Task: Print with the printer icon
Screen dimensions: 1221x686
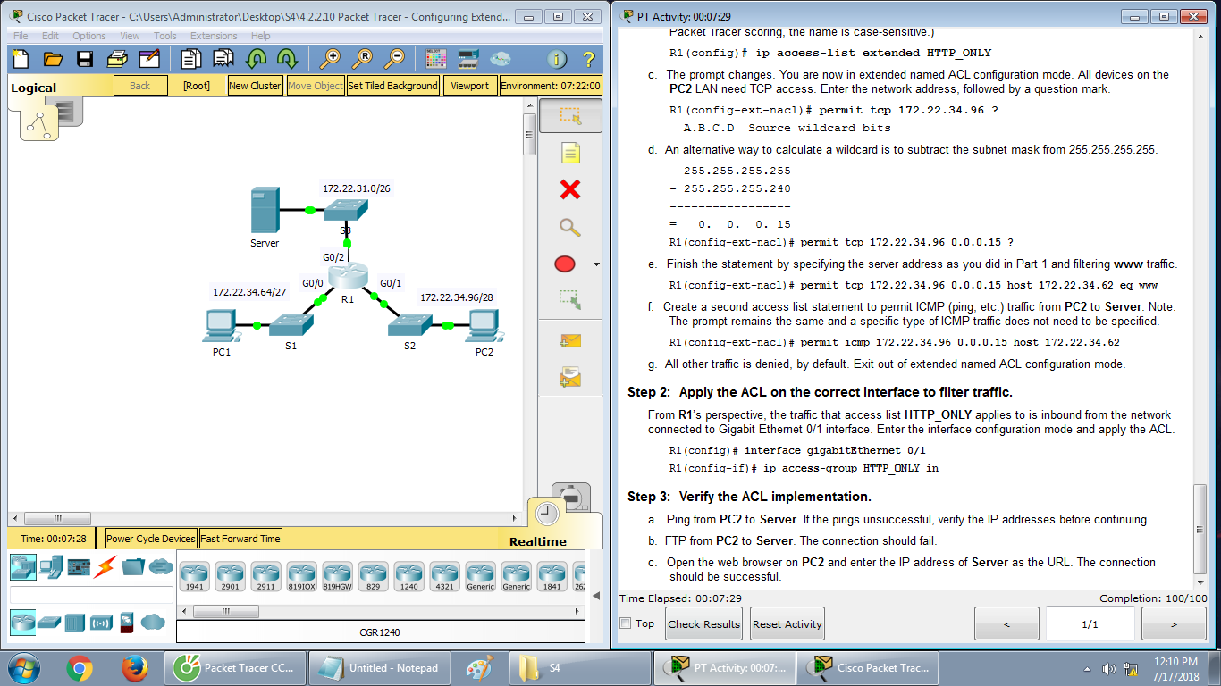Action: coord(117,59)
